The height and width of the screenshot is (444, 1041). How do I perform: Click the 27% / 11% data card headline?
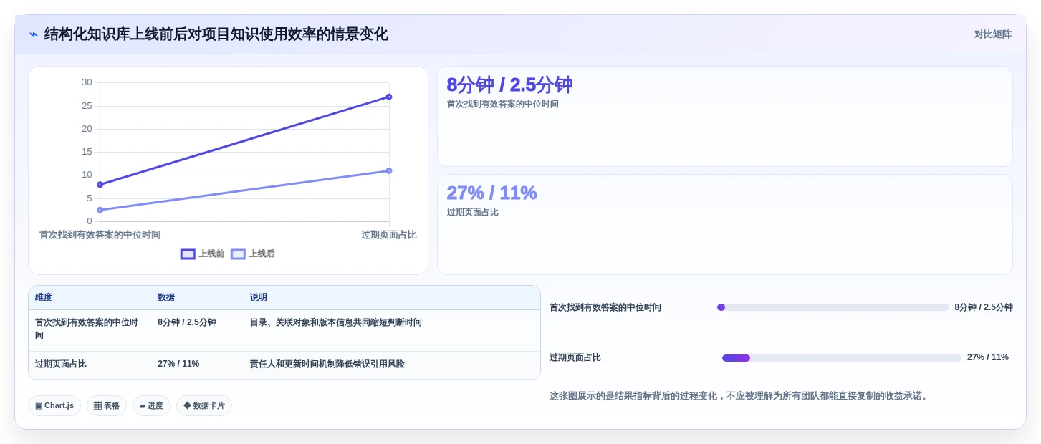point(491,193)
